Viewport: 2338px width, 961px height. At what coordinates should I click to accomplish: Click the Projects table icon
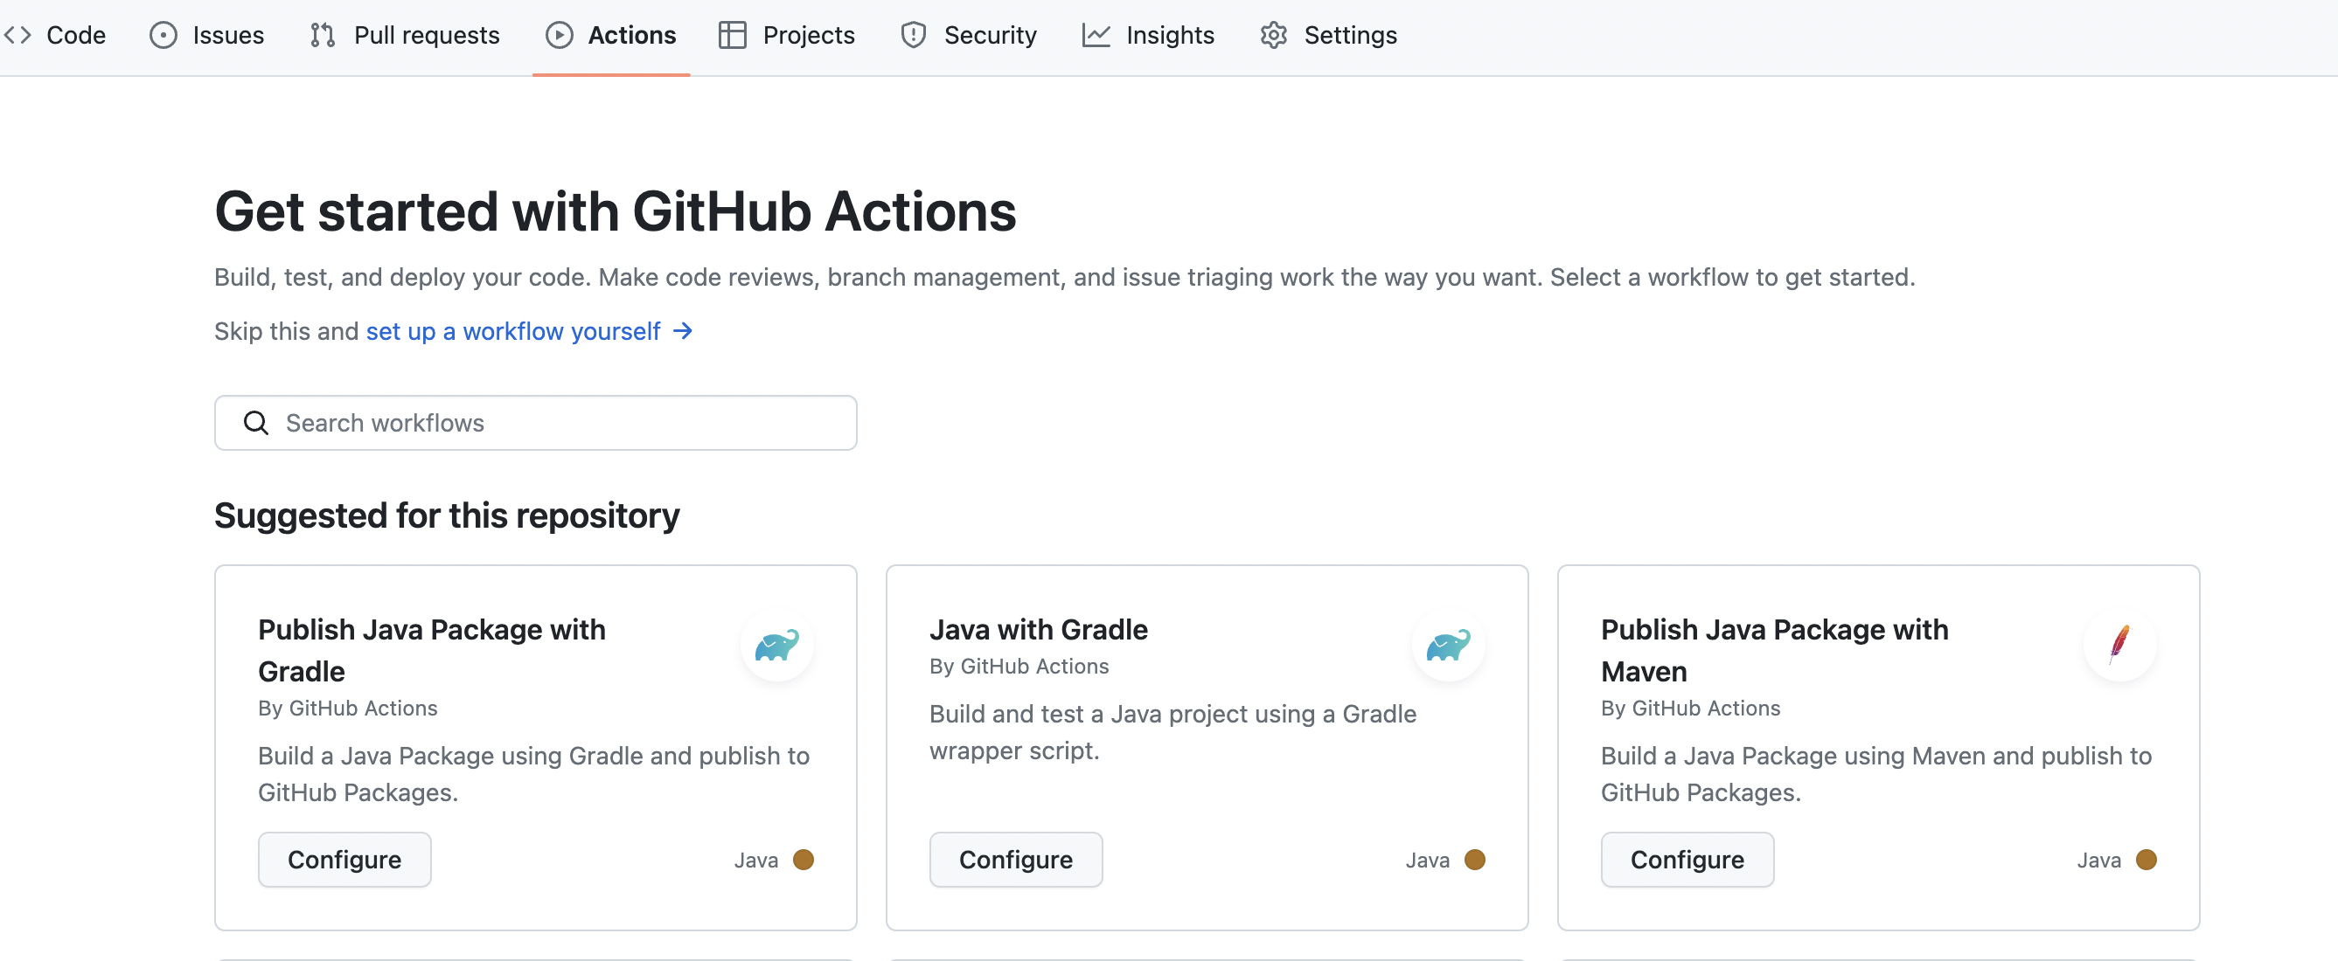(732, 35)
